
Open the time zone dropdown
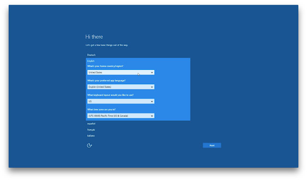(x=120, y=116)
